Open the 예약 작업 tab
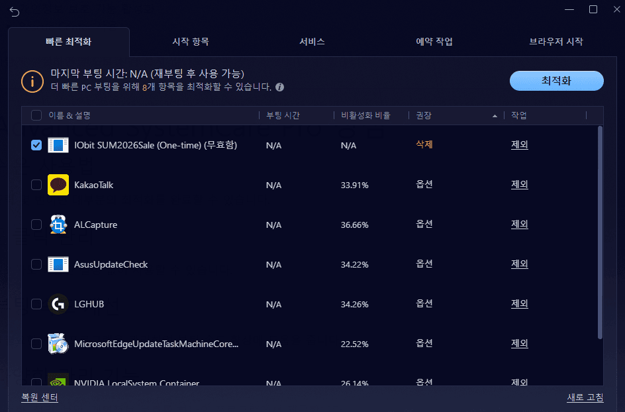This screenshot has width=625, height=412. pyautogui.click(x=434, y=42)
